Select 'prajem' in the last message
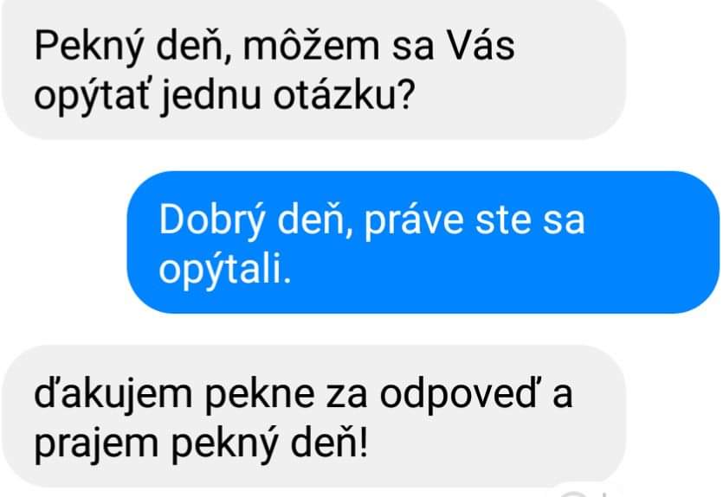This screenshot has height=497, width=723. click(x=97, y=445)
